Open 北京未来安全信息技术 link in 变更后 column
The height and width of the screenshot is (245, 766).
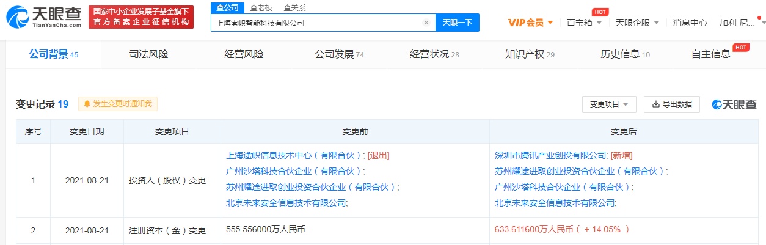(x=554, y=203)
